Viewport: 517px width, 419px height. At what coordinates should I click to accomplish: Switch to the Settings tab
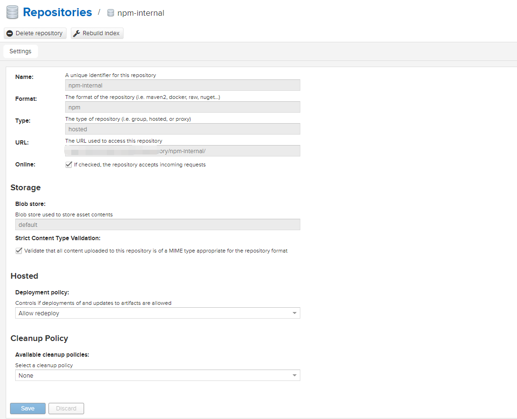click(20, 51)
